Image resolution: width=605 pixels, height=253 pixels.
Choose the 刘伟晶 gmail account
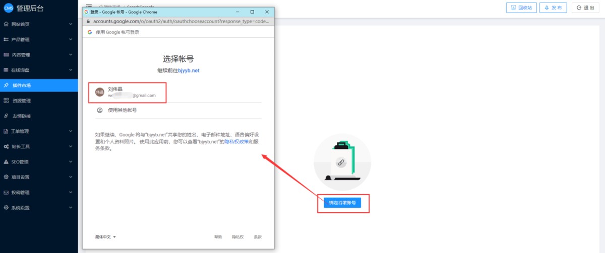click(178, 93)
